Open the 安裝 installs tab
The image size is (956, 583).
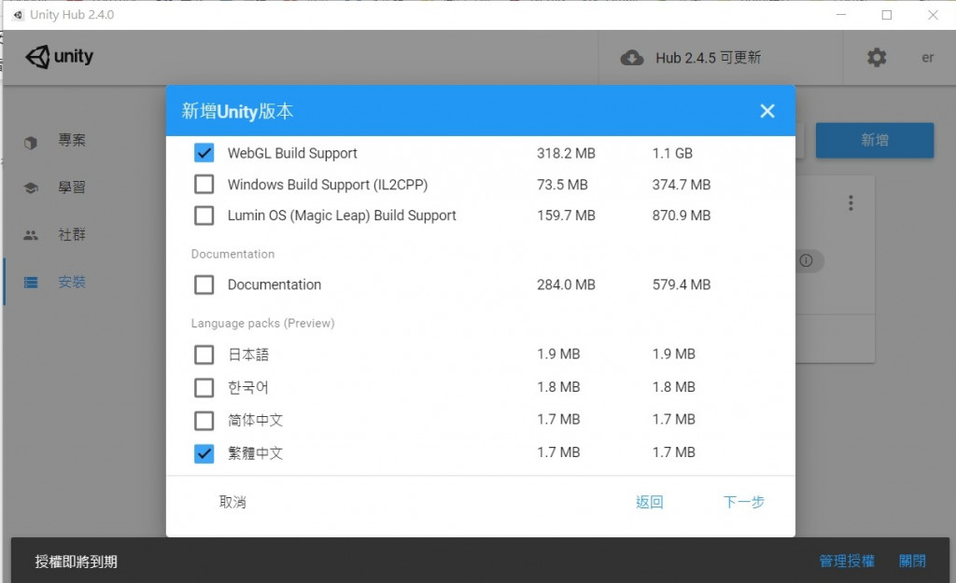pos(72,282)
